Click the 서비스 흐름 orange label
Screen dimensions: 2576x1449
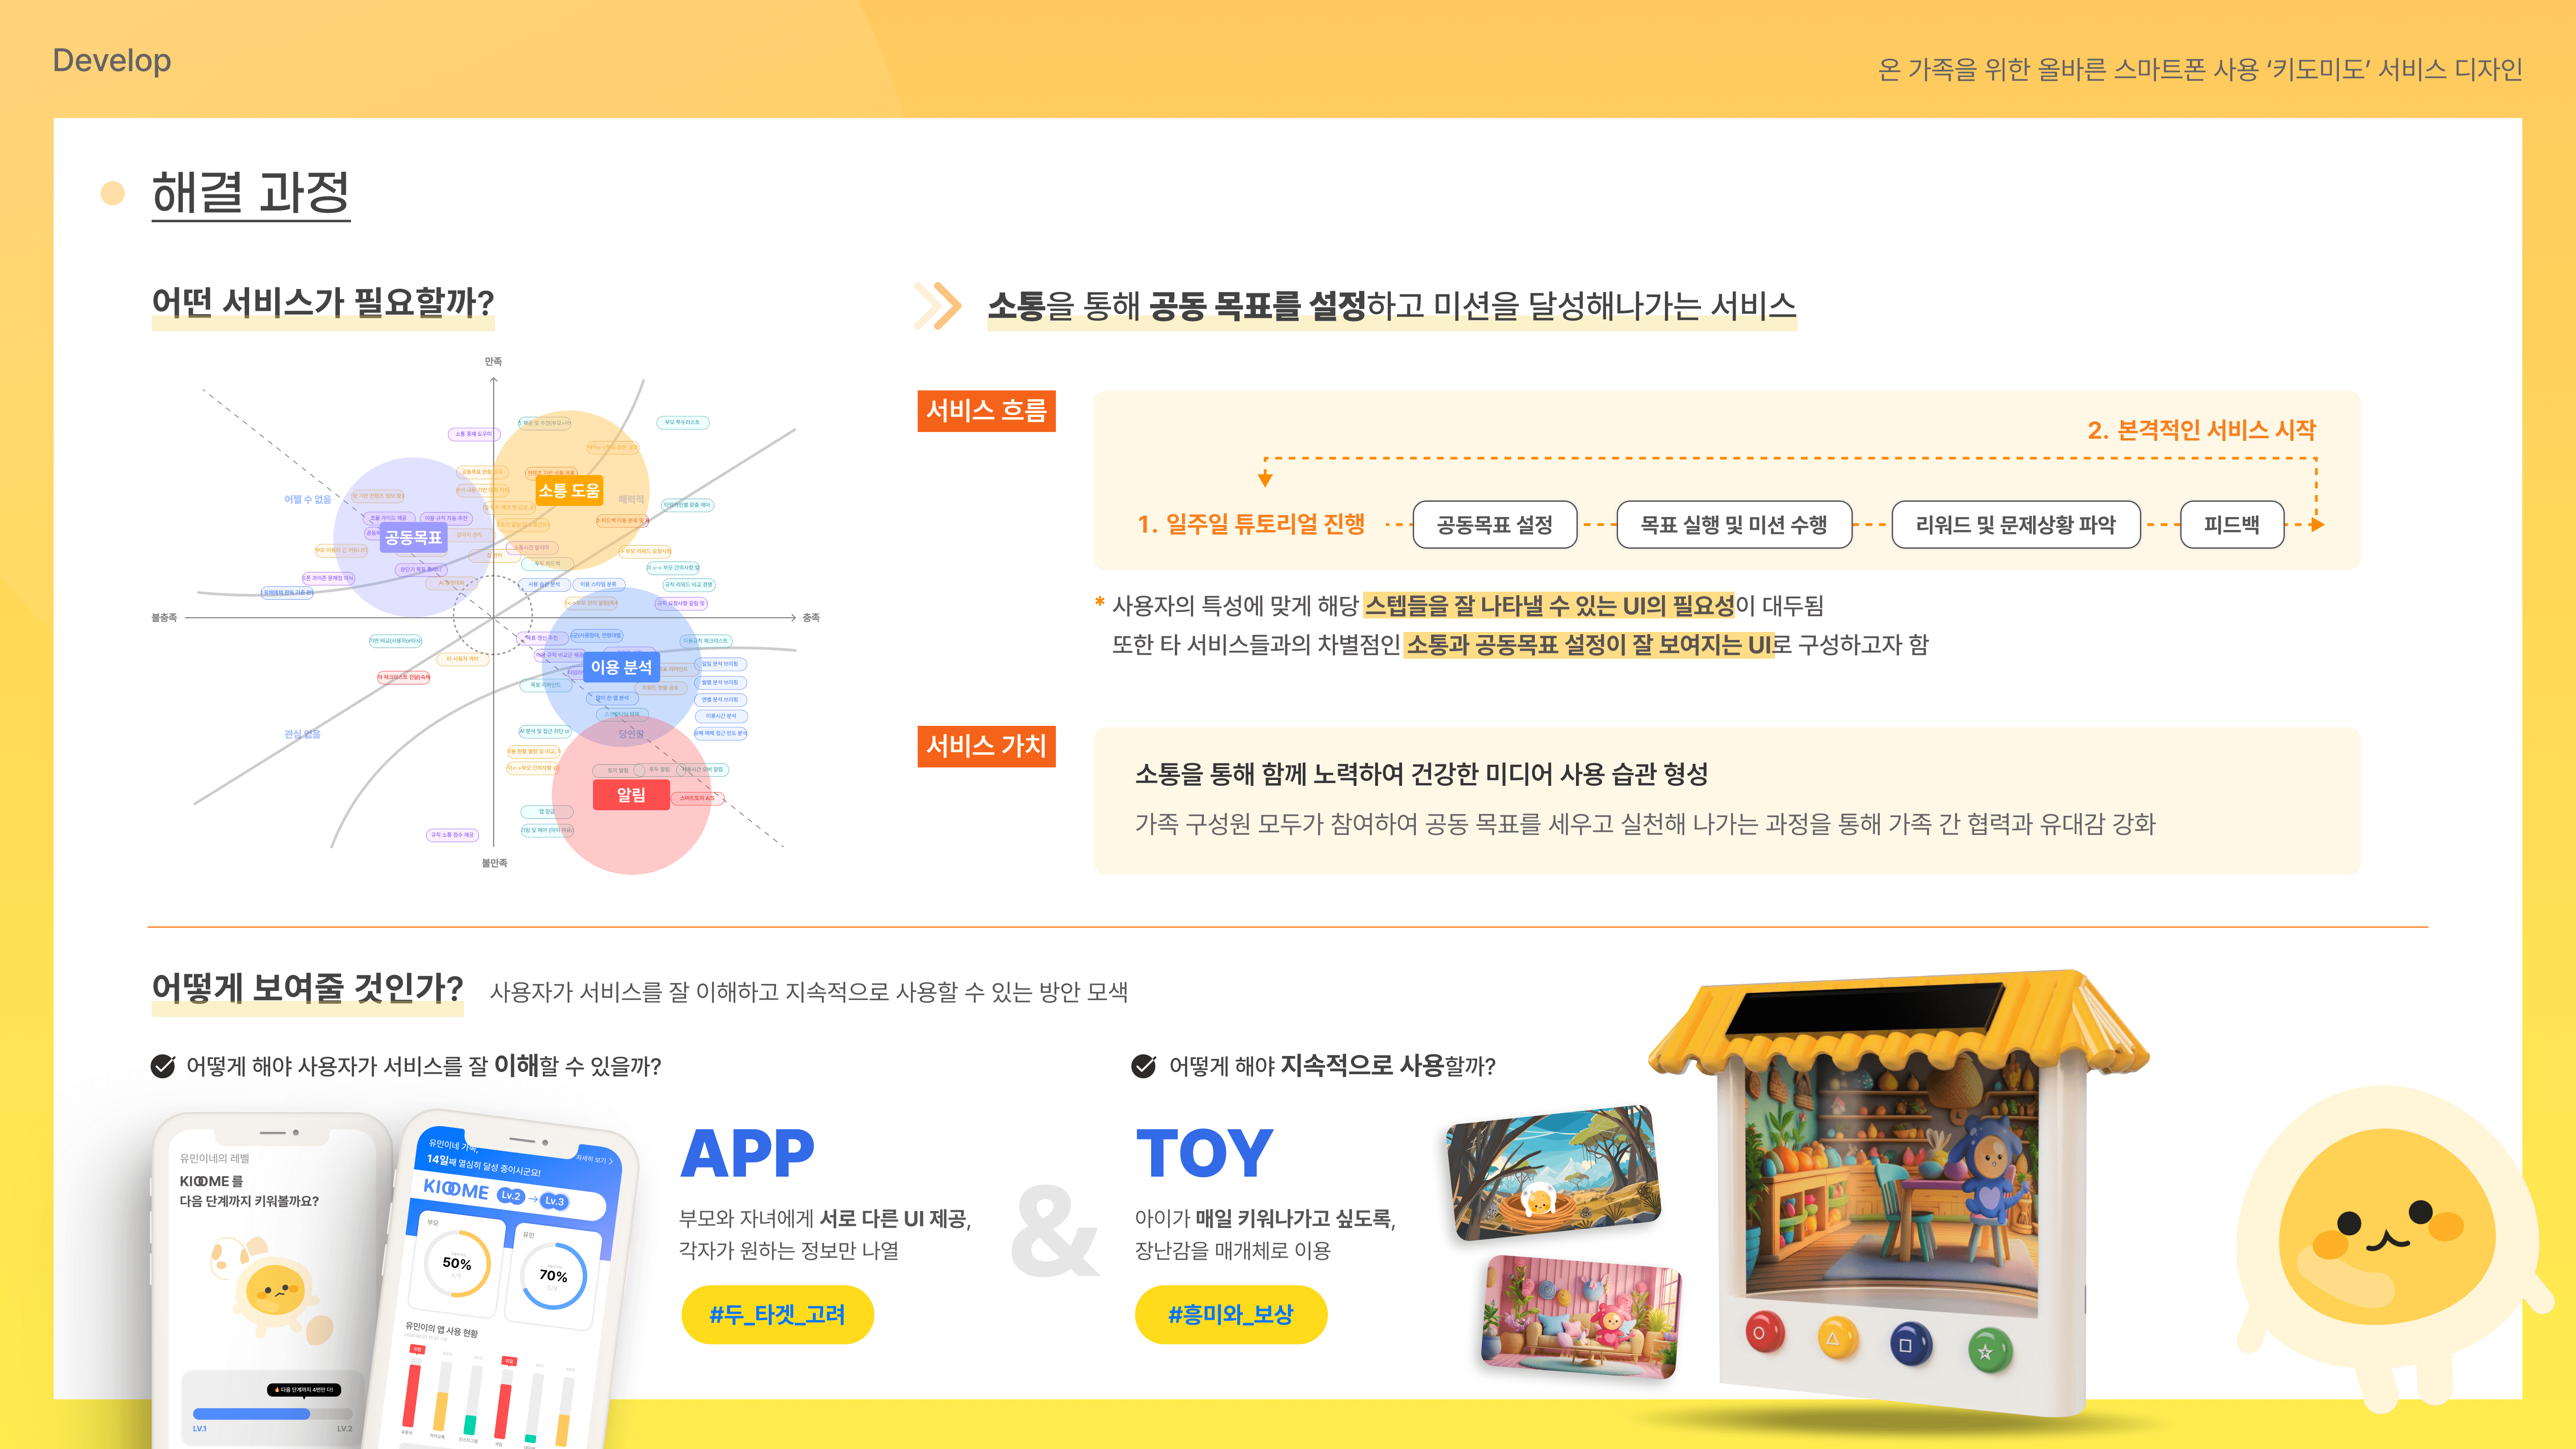pos(986,411)
